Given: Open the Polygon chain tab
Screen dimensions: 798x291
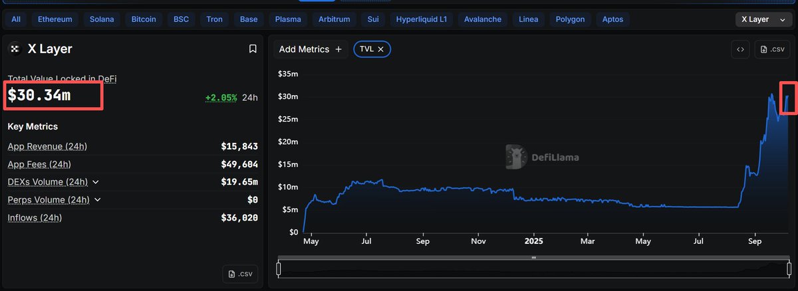Looking at the screenshot, I should click(x=571, y=19).
